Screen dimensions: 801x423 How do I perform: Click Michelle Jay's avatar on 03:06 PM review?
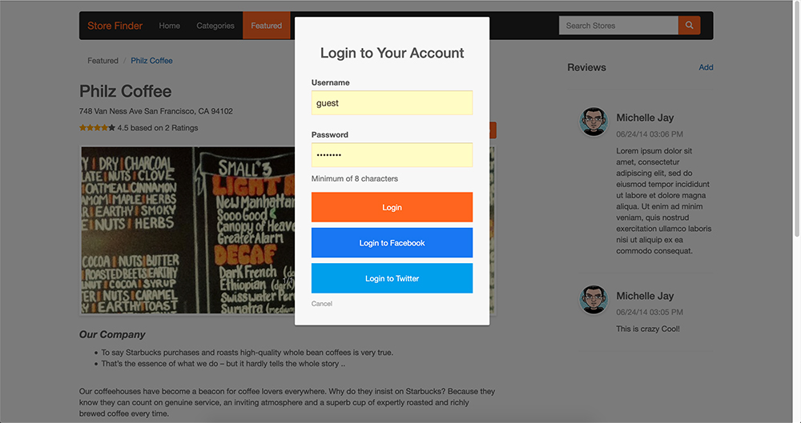594,122
